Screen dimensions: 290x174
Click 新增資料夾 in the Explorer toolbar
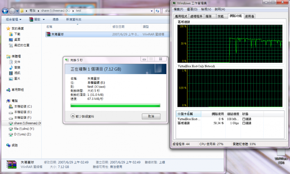[73, 19]
